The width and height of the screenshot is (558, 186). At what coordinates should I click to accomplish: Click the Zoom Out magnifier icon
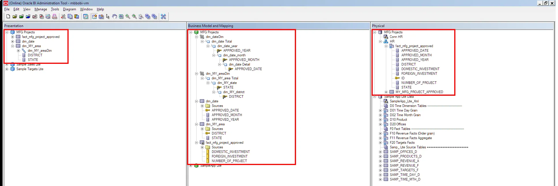[x=134, y=16]
